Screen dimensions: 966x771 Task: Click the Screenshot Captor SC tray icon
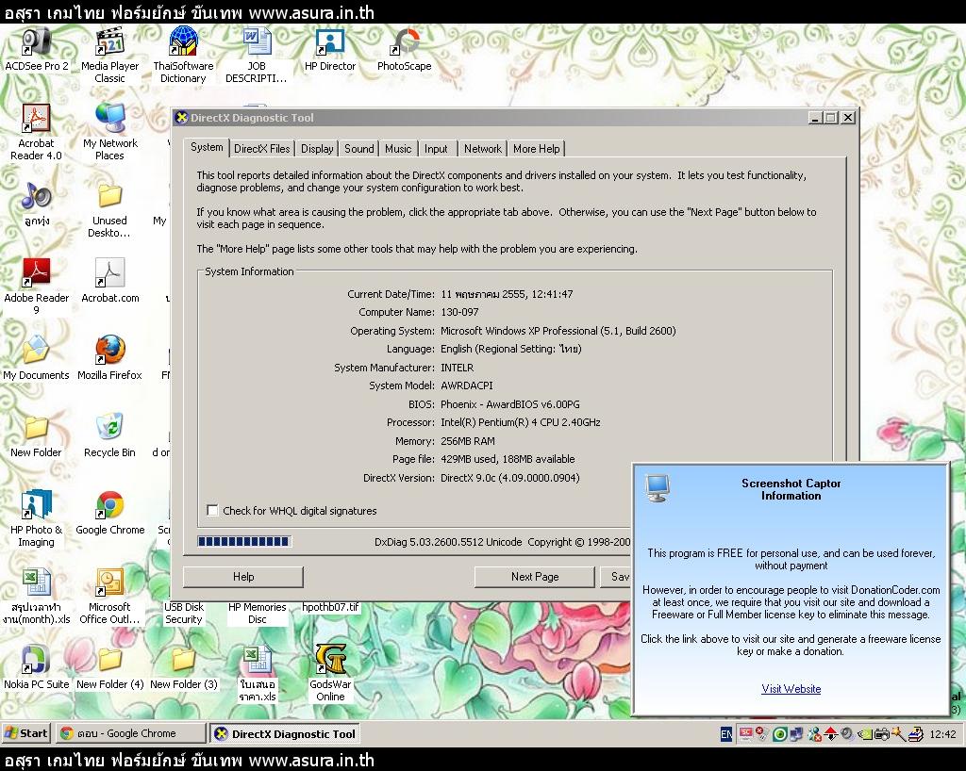pos(745,734)
